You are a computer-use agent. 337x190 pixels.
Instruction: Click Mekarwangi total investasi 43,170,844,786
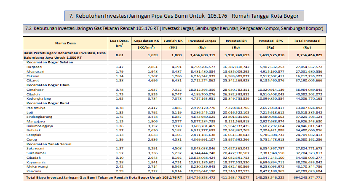(309, 166)
